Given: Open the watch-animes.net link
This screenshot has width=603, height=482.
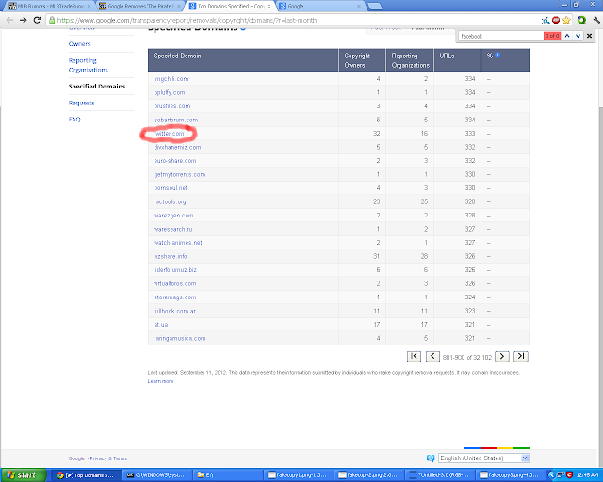Looking at the screenshot, I should point(178,243).
